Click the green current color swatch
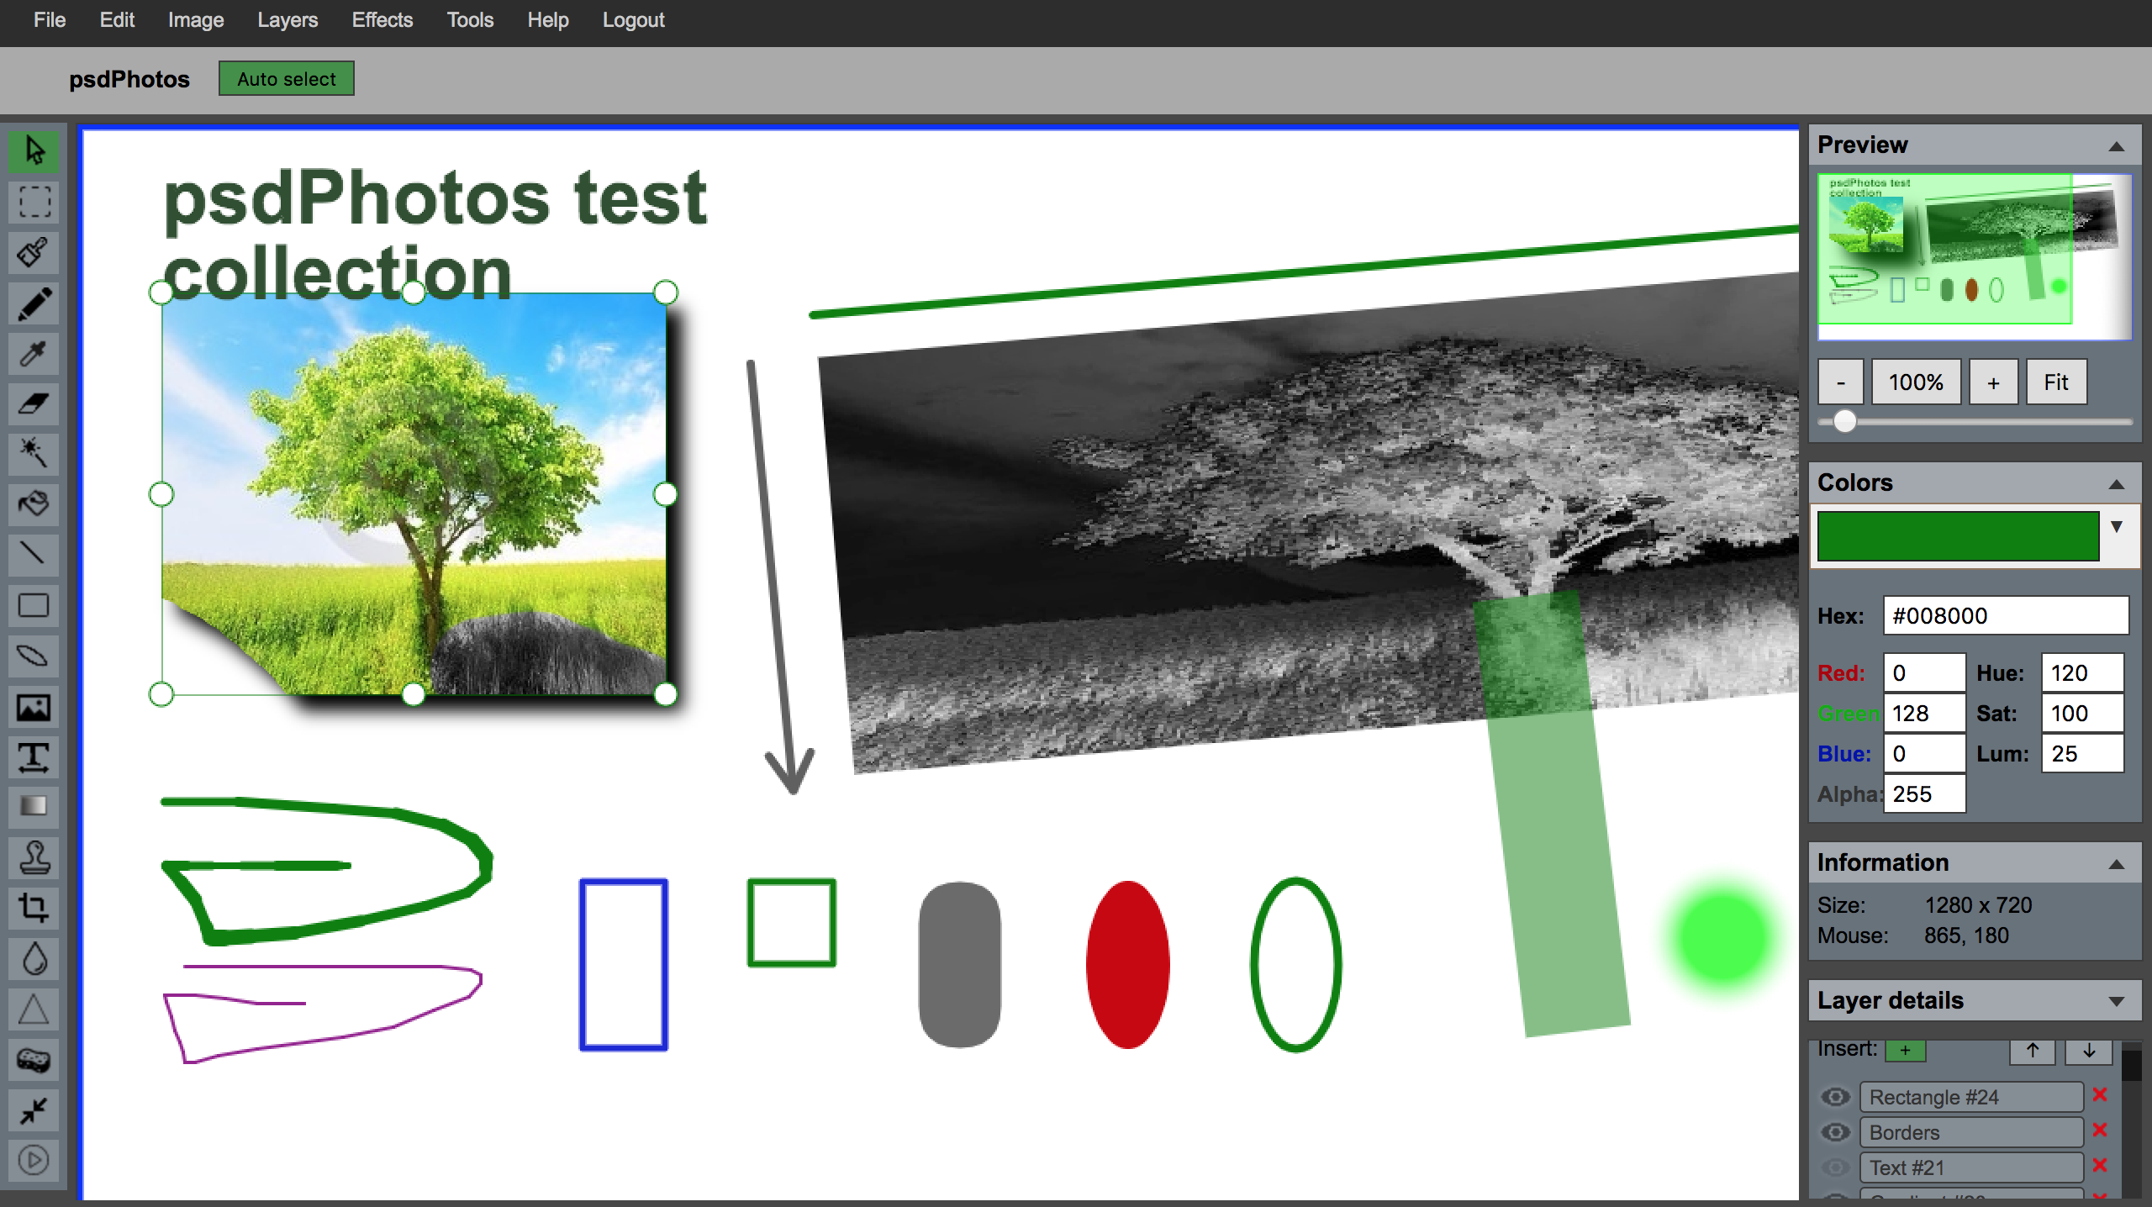This screenshot has height=1207, width=2152. (x=1957, y=535)
